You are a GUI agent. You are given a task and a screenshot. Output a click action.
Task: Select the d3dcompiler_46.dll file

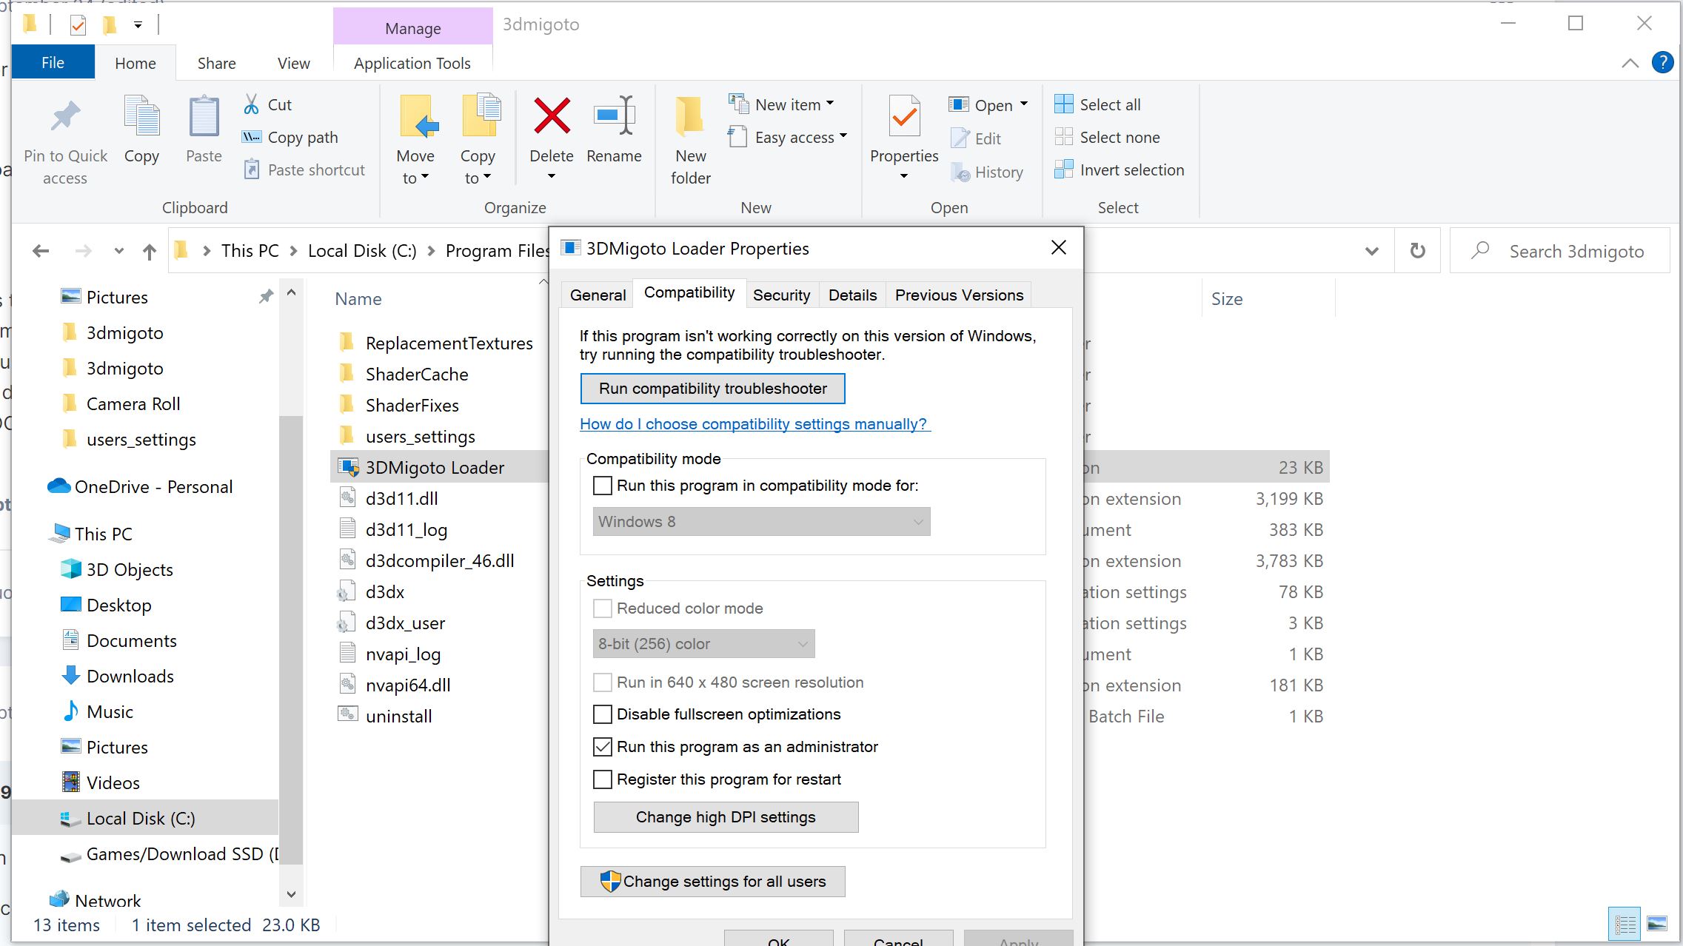(440, 560)
